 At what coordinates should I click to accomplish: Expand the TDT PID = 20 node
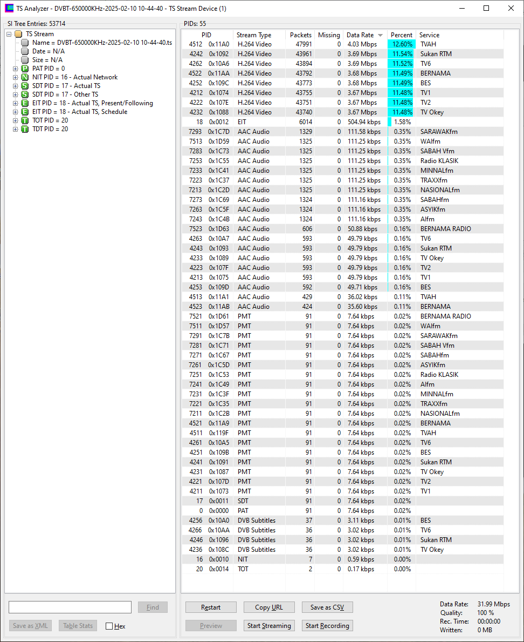pyautogui.click(x=15, y=129)
